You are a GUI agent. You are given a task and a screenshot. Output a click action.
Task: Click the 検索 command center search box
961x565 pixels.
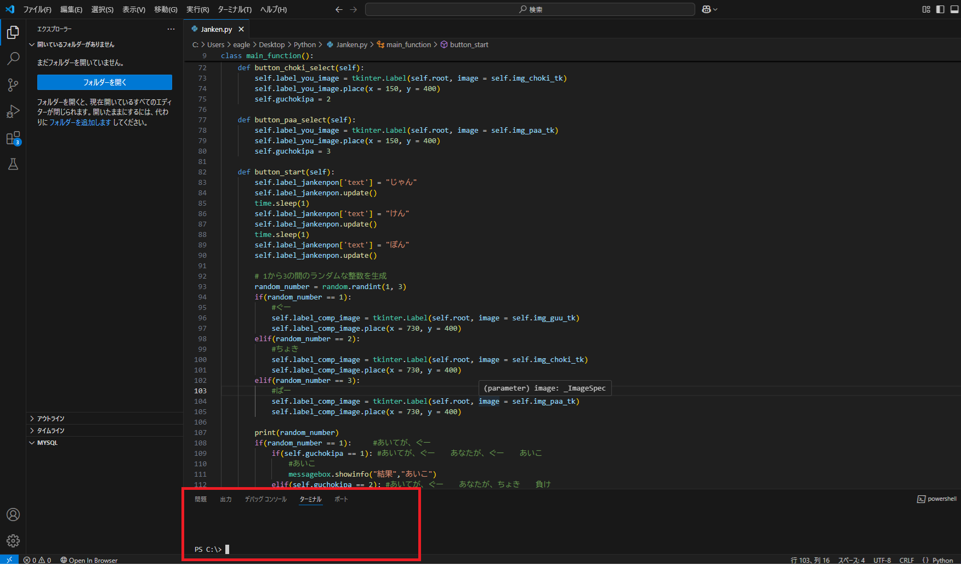530,9
